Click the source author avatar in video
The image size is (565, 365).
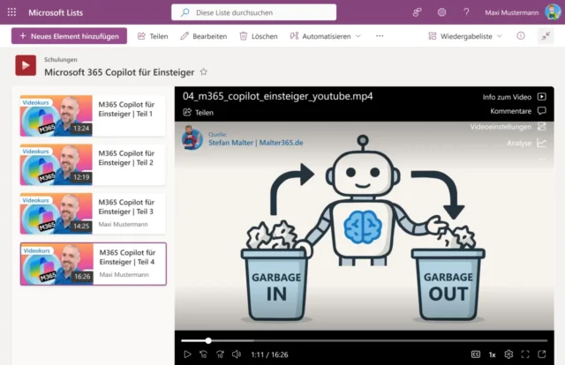192,138
